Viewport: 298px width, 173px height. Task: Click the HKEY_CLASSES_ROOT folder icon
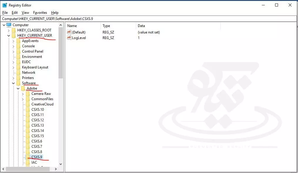14,30
